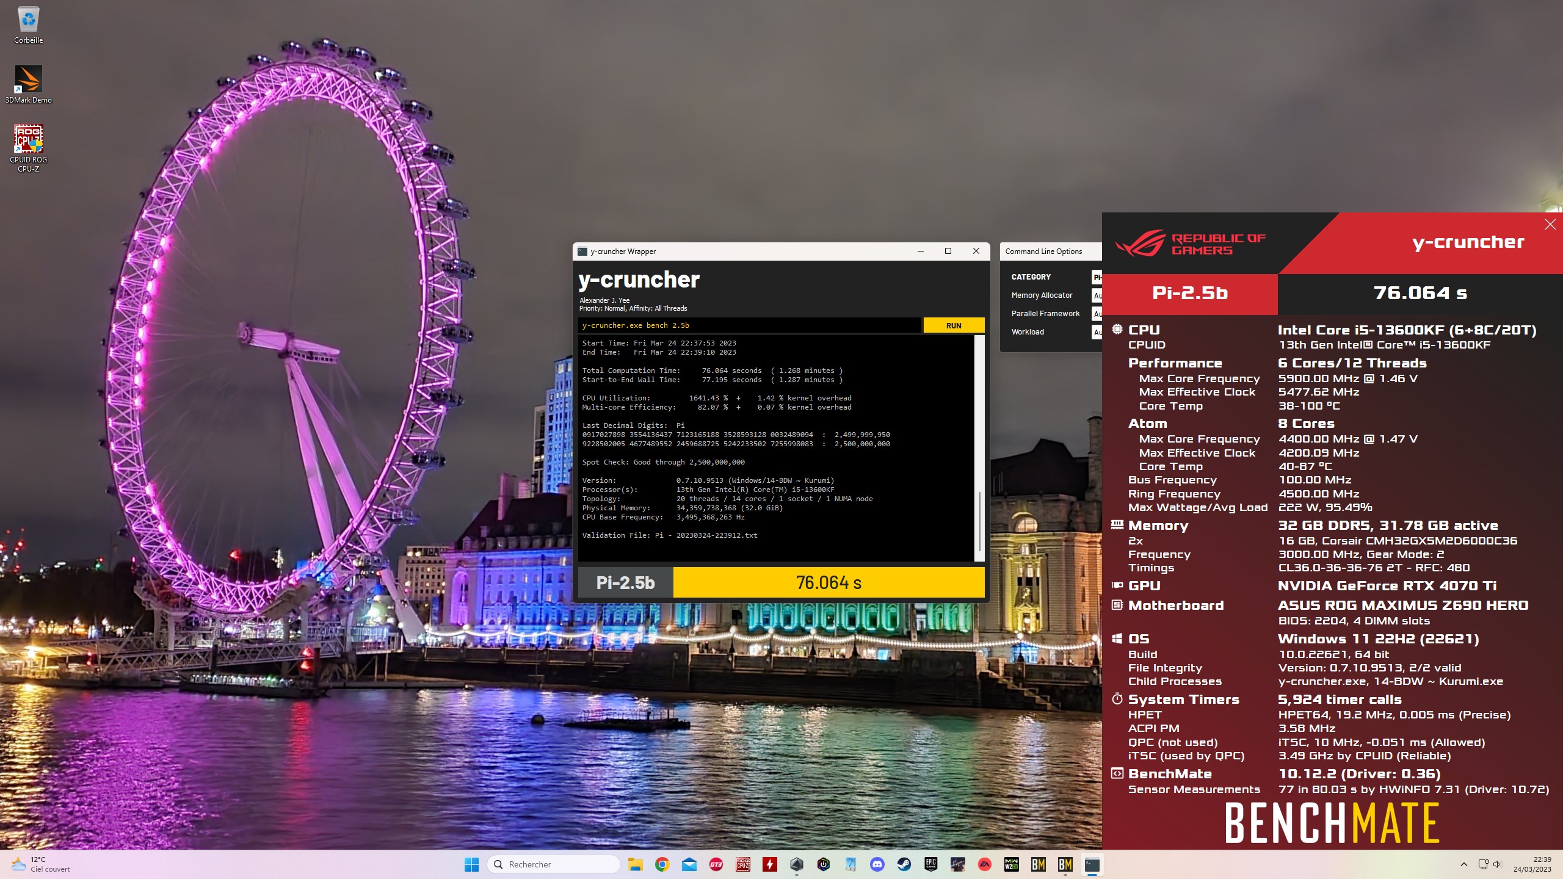The width and height of the screenshot is (1563, 879).
Task: Open the network icon in the system tray
Action: click(1482, 864)
